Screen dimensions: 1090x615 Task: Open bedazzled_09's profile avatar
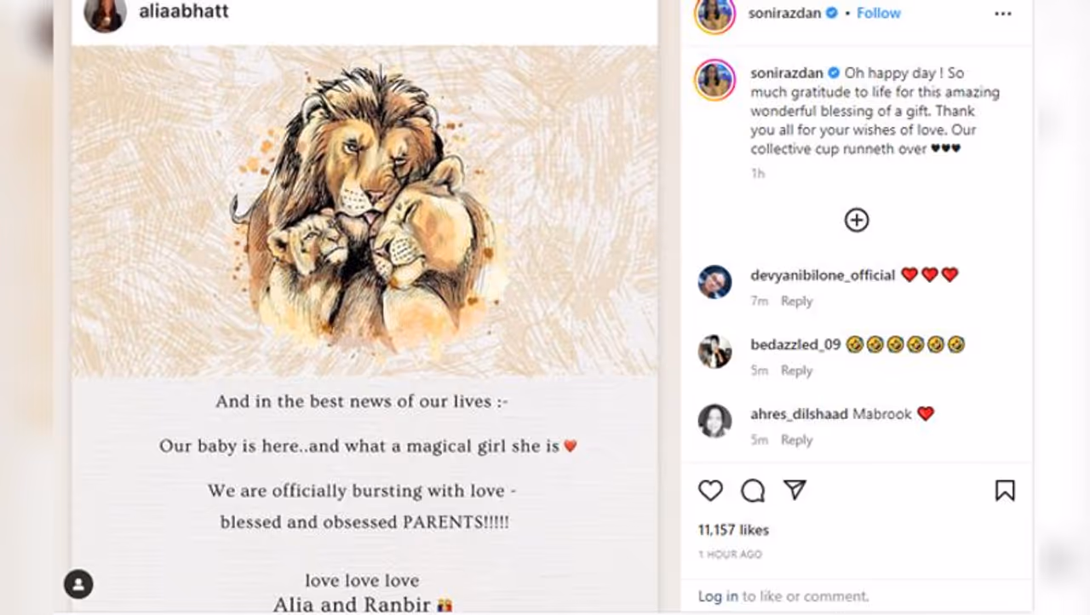[714, 351]
